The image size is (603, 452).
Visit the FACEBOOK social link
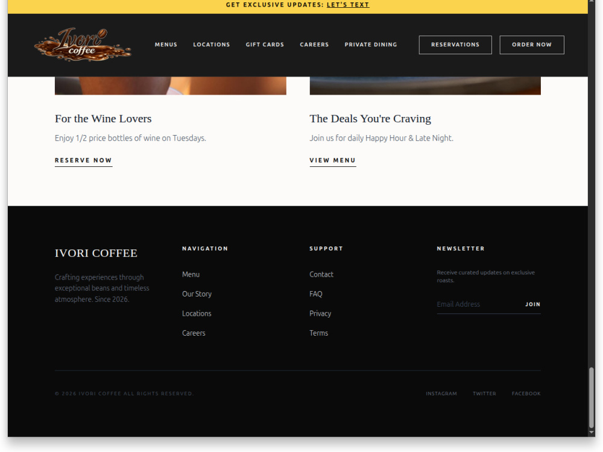526,394
